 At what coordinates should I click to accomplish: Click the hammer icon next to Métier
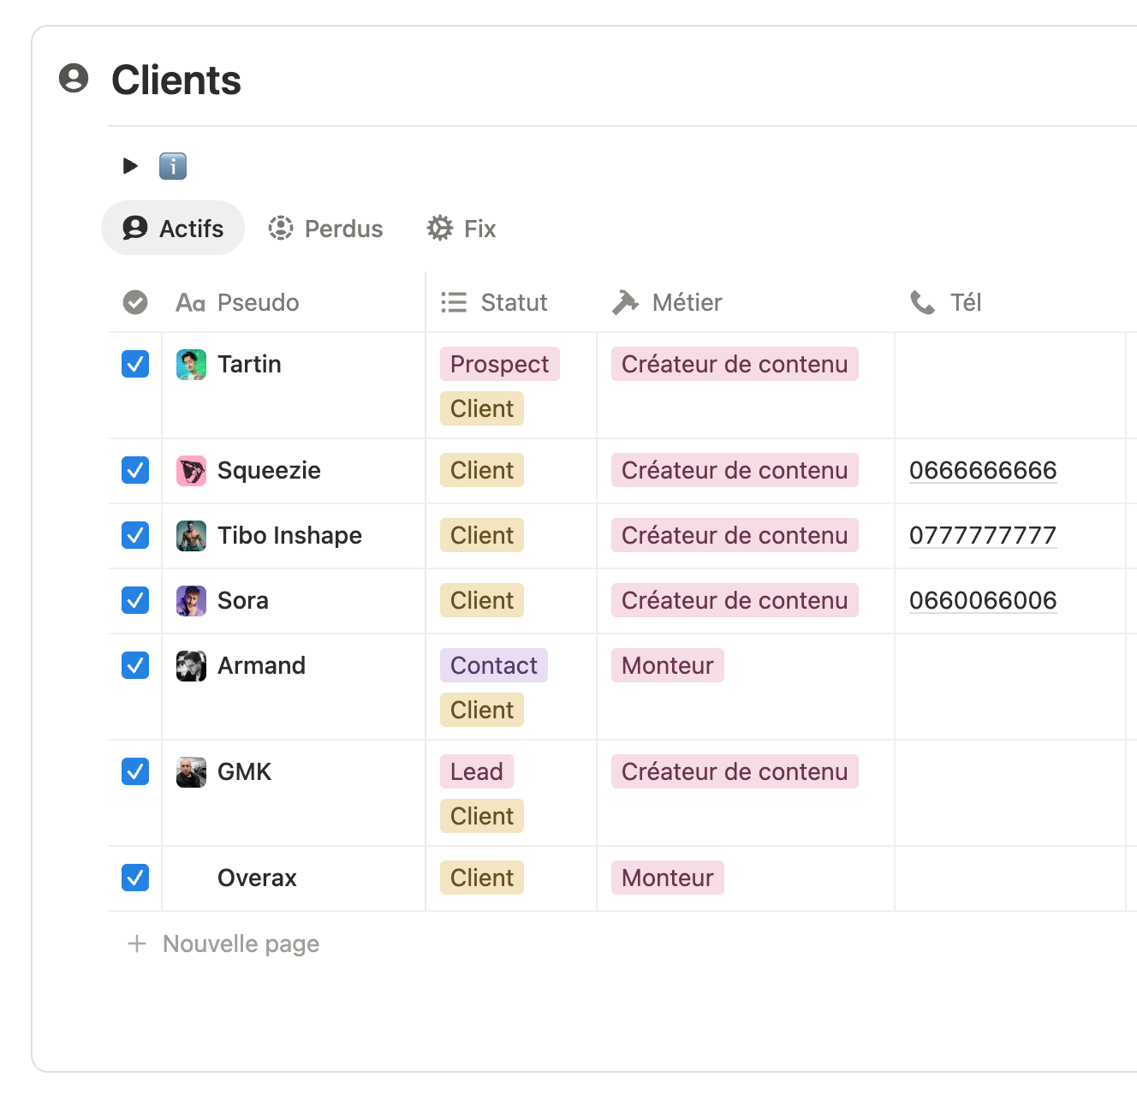tap(625, 302)
